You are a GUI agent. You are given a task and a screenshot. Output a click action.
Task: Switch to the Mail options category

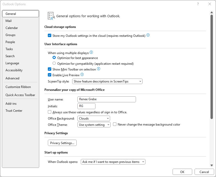point(9,21)
